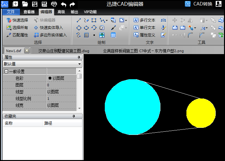
Task: Switch to the 查看器 ribbon tab
Action: point(29,12)
